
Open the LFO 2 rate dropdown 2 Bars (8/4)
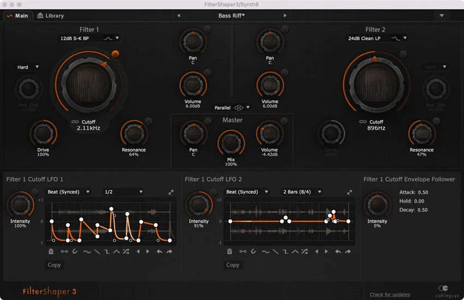tap(302, 192)
